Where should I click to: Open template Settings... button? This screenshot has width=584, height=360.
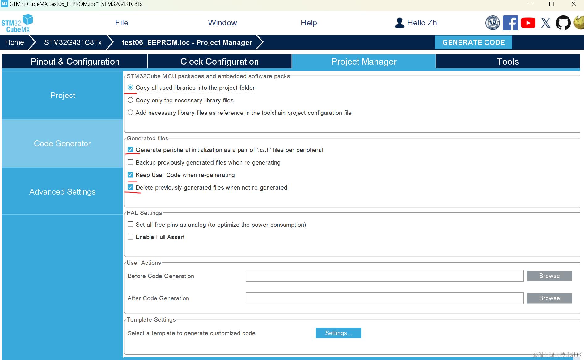pyautogui.click(x=338, y=333)
